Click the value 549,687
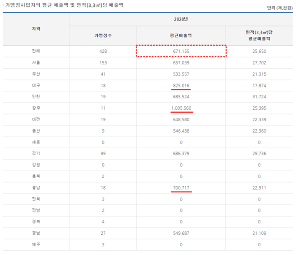The image size is (296, 255). click(x=181, y=233)
